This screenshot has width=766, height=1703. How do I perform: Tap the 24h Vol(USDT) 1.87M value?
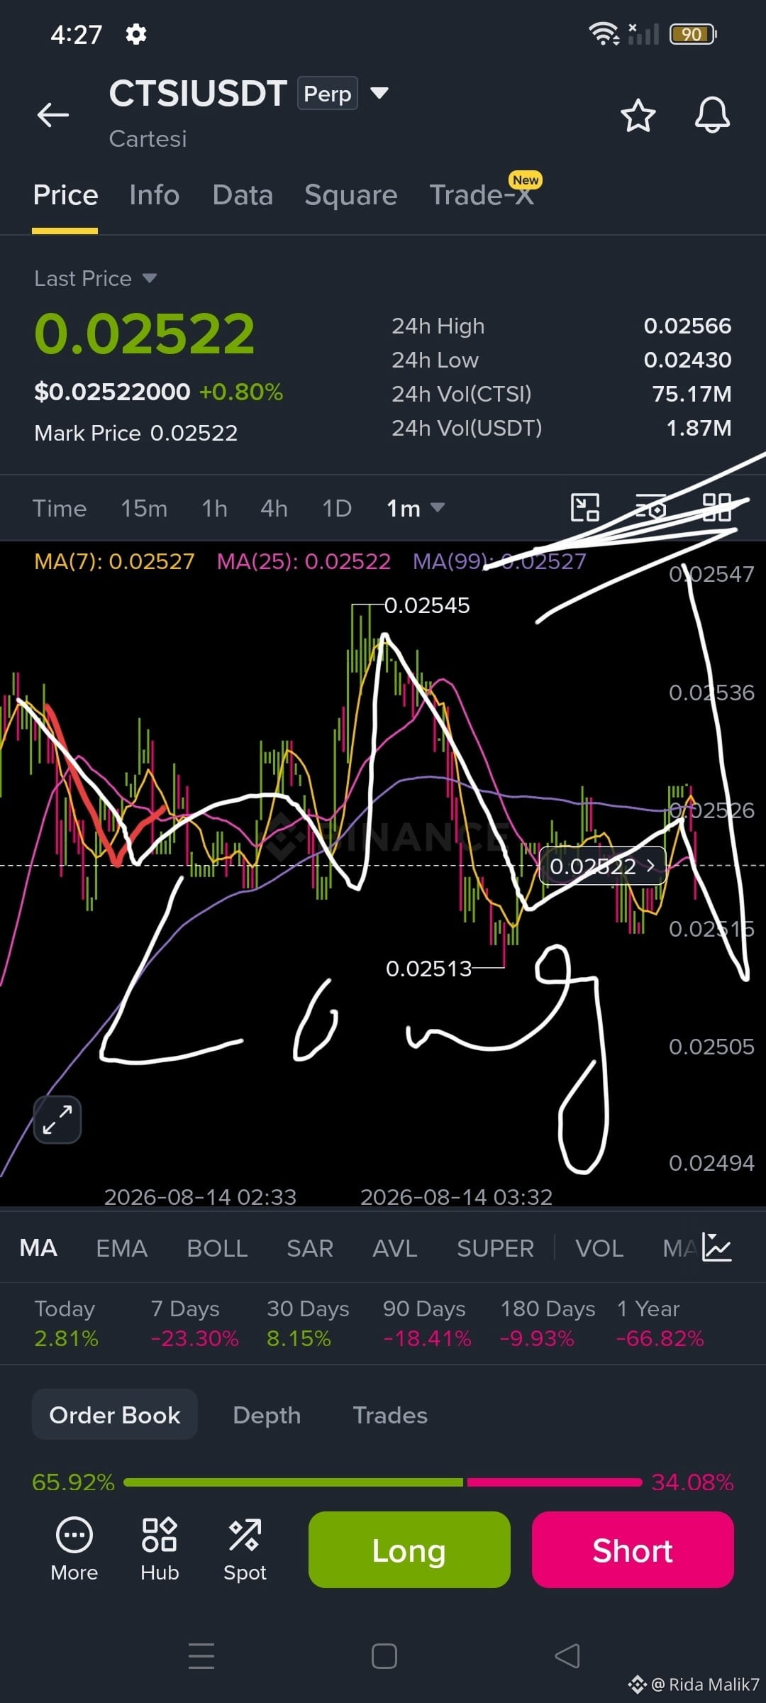tap(699, 428)
